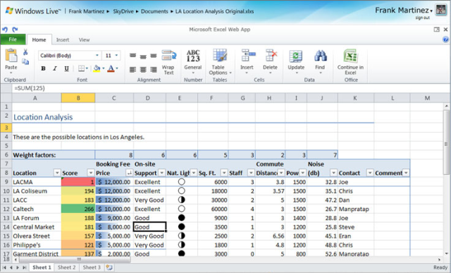451x273 pixels.
Task: Open the Frank Martinez account dropdown
Action: (x=404, y=11)
